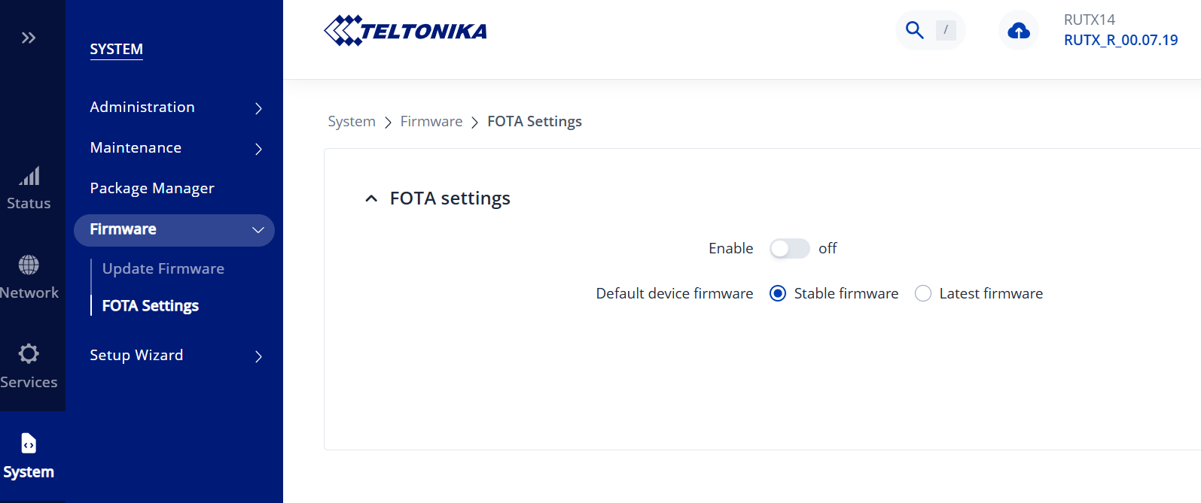1201x503 pixels.
Task: Open Services section gear icon
Action: click(29, 354)
